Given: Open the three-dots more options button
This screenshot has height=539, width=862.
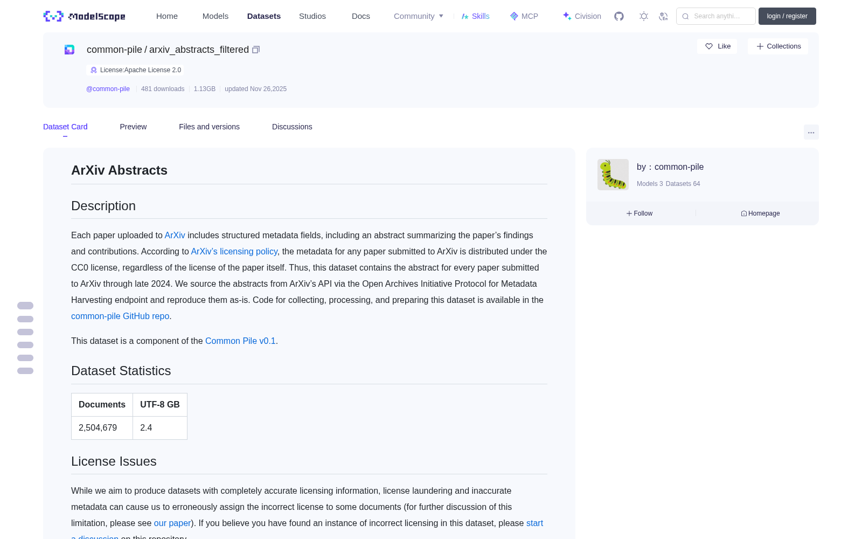Looking at the screenshot, I should (x=811, y=132).
